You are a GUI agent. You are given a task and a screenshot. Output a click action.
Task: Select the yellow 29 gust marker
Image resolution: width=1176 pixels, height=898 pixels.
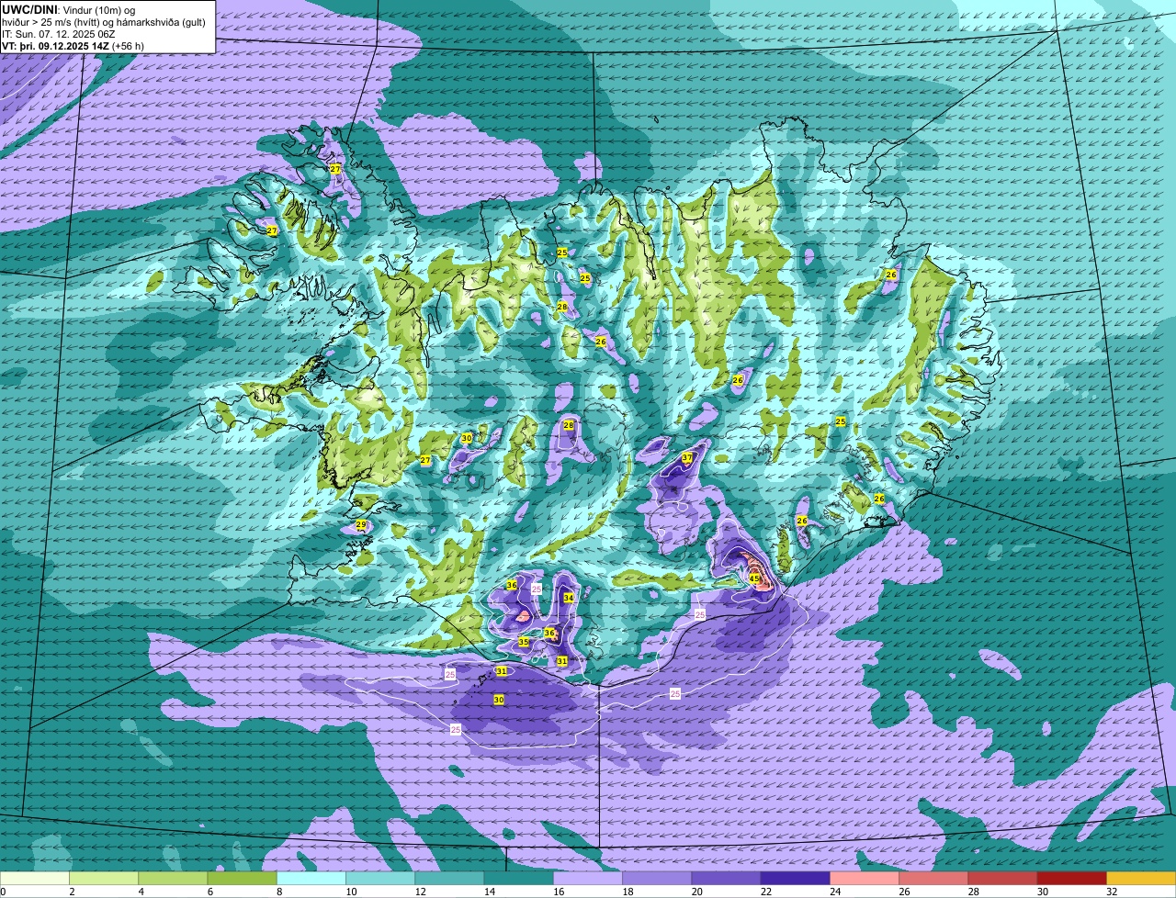point(361,525)
